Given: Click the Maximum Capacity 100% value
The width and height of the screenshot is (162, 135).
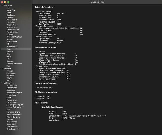Looking at the screenshot, I should (59, 43).
